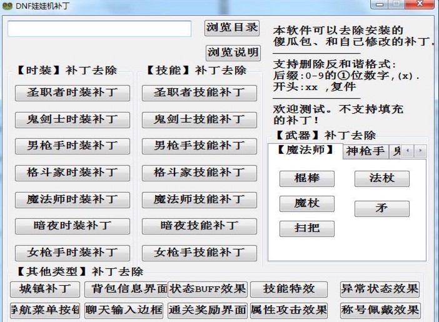This screenshot has height=322, width=439.
Task: Click the 棍棒 weapon button
Action: pyautogui.click(x=307, y=179)
